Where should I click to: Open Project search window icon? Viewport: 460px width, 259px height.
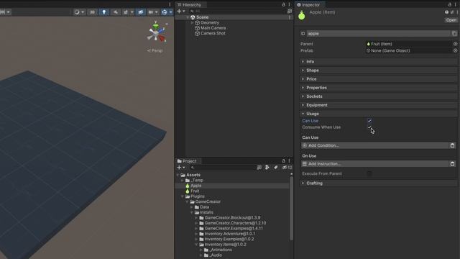(x=259, y=168)
